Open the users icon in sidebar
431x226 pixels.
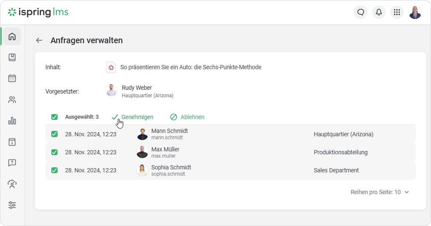click(12, 100)
